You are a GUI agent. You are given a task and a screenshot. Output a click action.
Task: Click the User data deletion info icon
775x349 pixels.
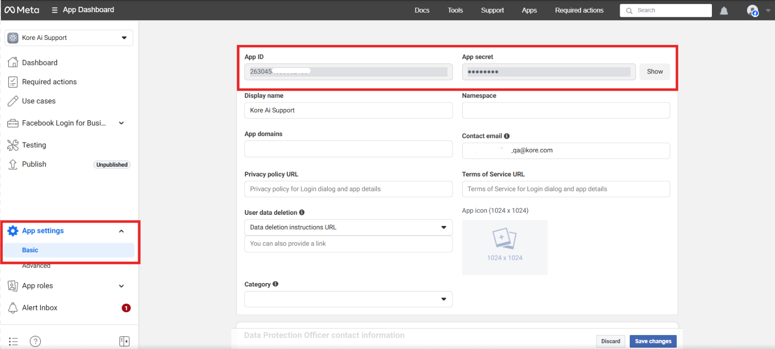click(302, 213)
